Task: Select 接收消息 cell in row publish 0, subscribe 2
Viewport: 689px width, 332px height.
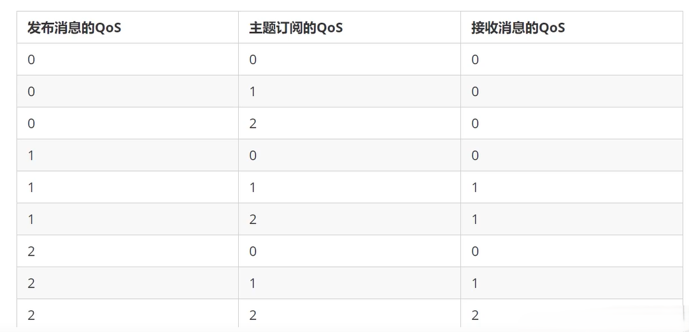Action: coord(572,123)
